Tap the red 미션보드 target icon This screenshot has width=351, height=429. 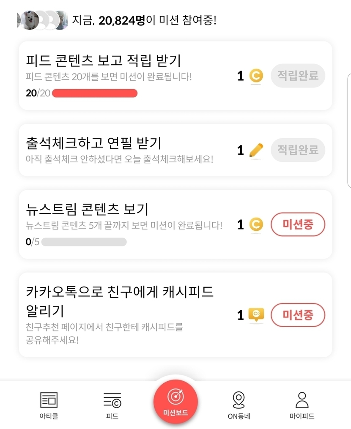(x=175, y=396)
